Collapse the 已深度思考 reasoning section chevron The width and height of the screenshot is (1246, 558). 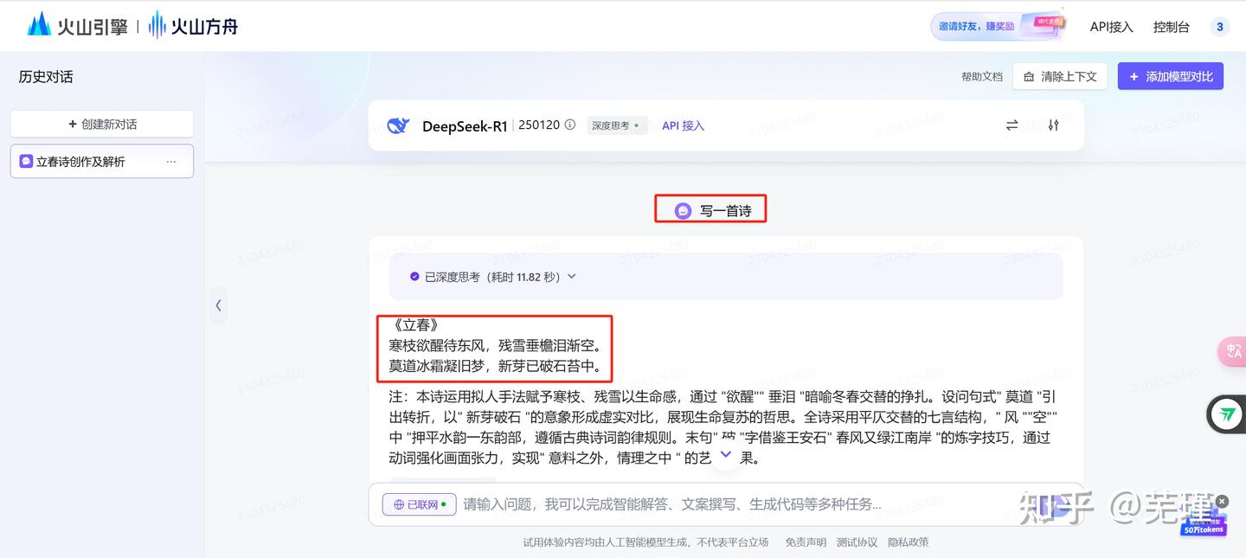tap(571, 276)
